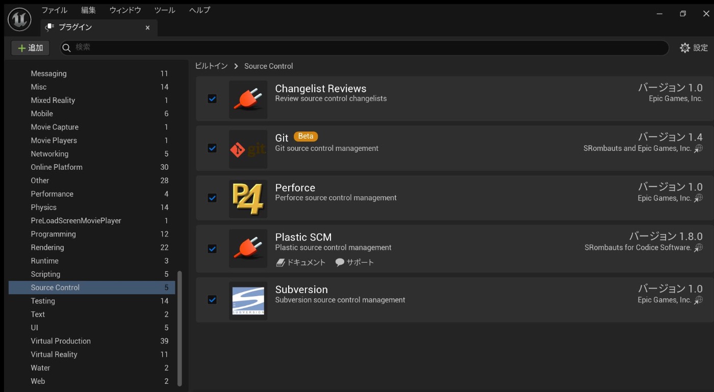
Task: Select the Scripting category
Action: click(x=92, y=274)
